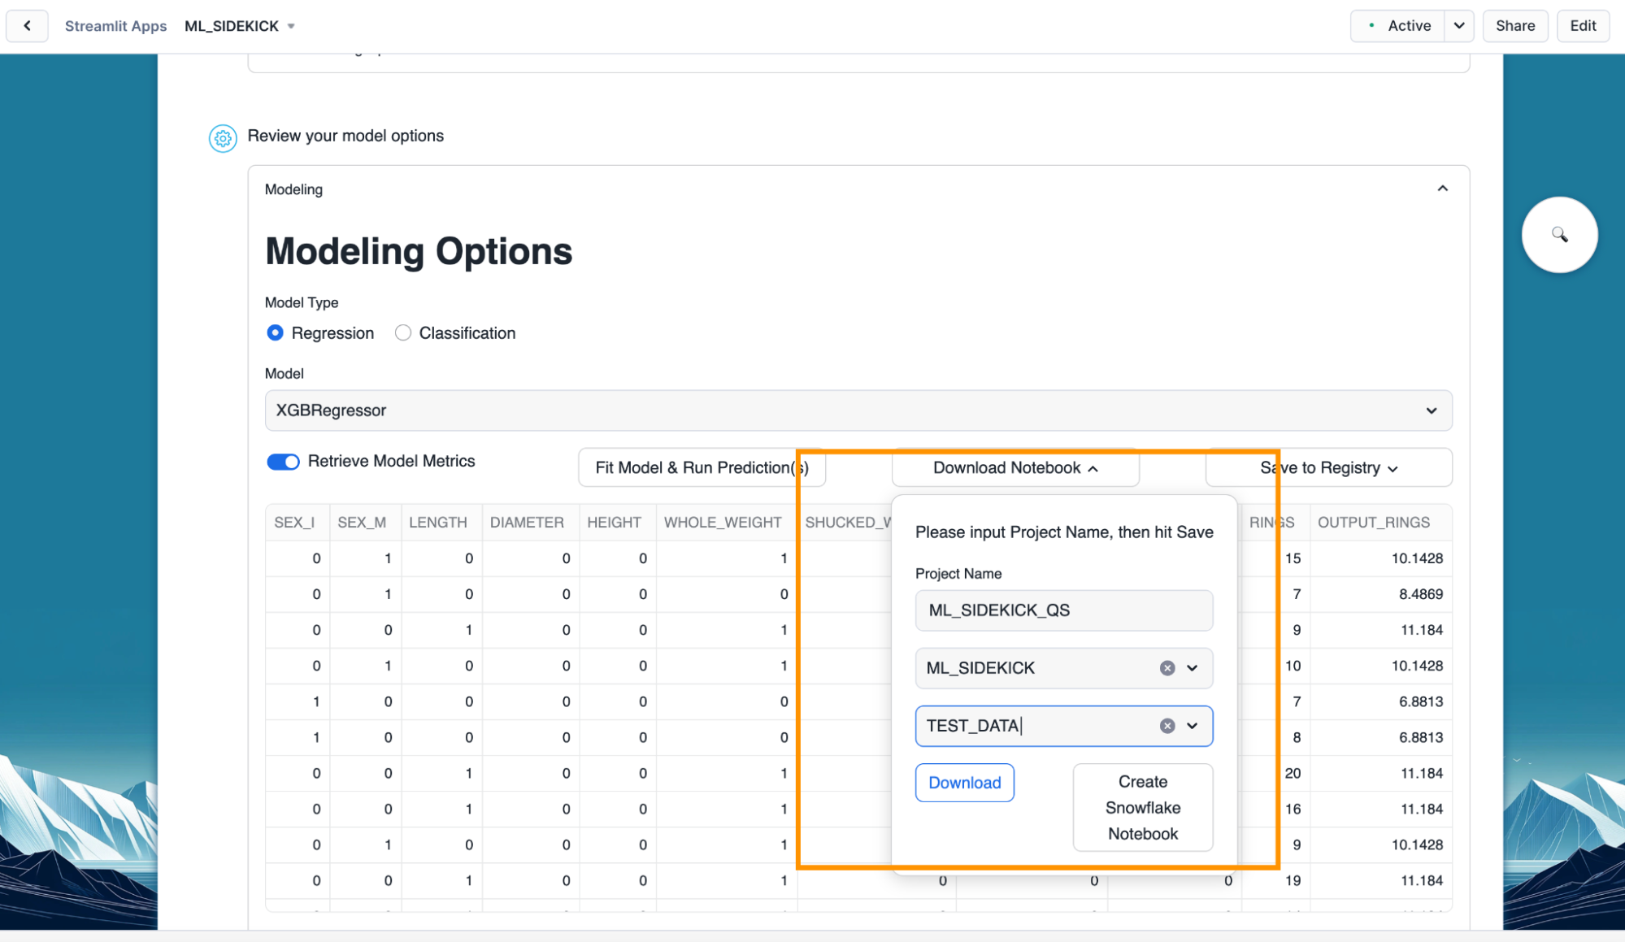
Task: Open the Streamlit Apps breadcrumb link
Action: [115, 26]
